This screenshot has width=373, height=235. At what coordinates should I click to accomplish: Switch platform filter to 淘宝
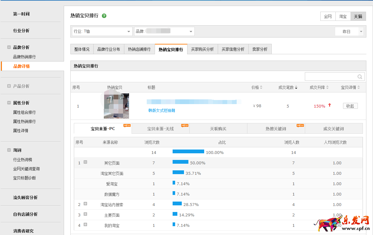click(x=343, y=16)
